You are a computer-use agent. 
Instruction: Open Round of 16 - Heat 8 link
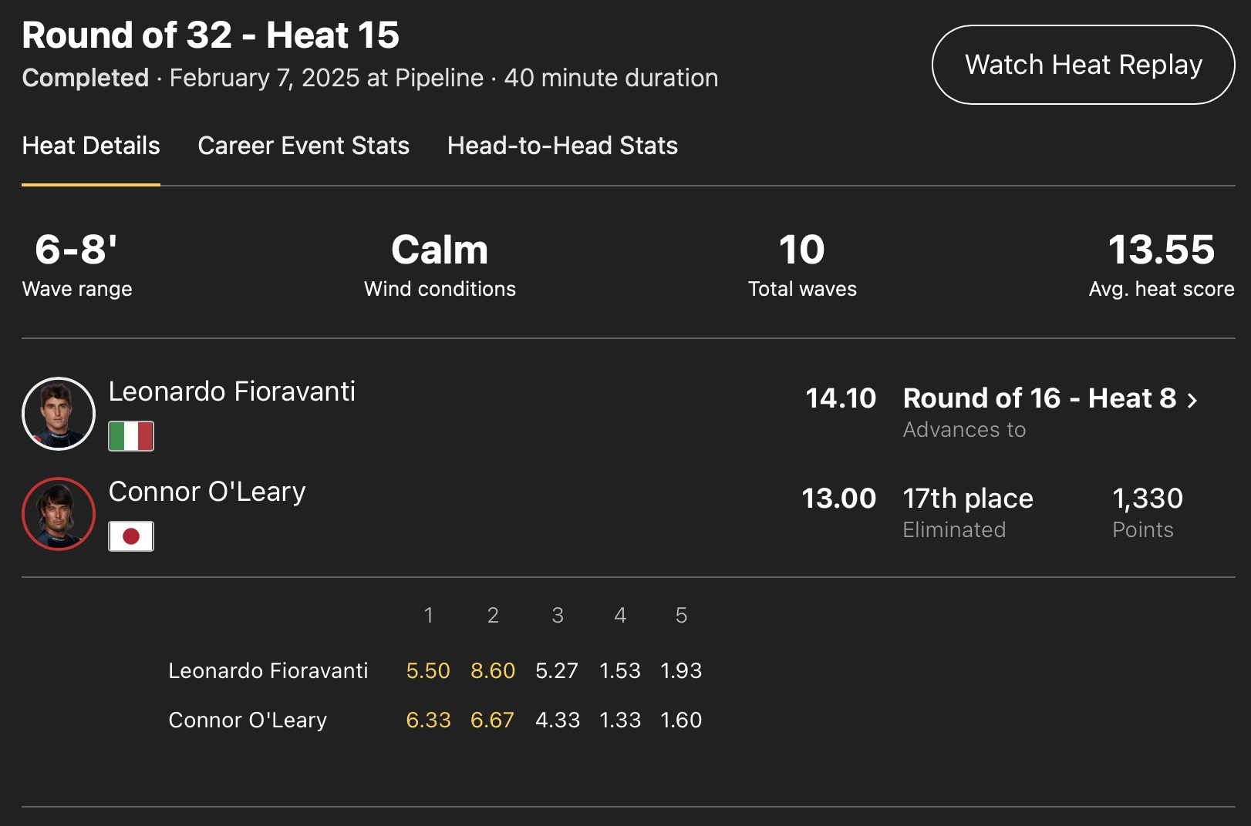(x=1039, y=398)
